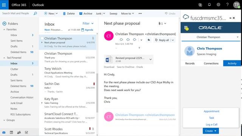Select the RSS Subscriptions folder

coord(20,114)
